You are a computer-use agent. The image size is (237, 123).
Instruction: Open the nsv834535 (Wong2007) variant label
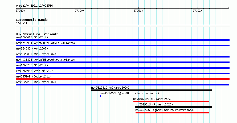[32, 48]
